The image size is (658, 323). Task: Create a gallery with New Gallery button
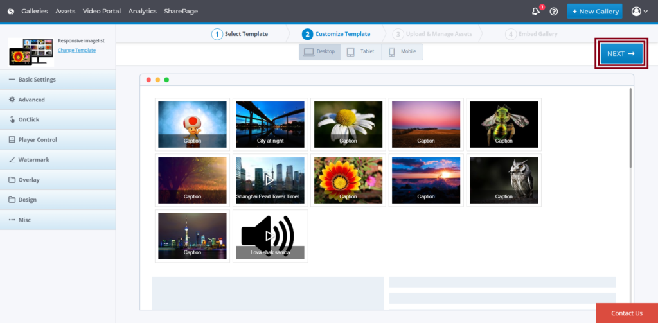[594, 12]
